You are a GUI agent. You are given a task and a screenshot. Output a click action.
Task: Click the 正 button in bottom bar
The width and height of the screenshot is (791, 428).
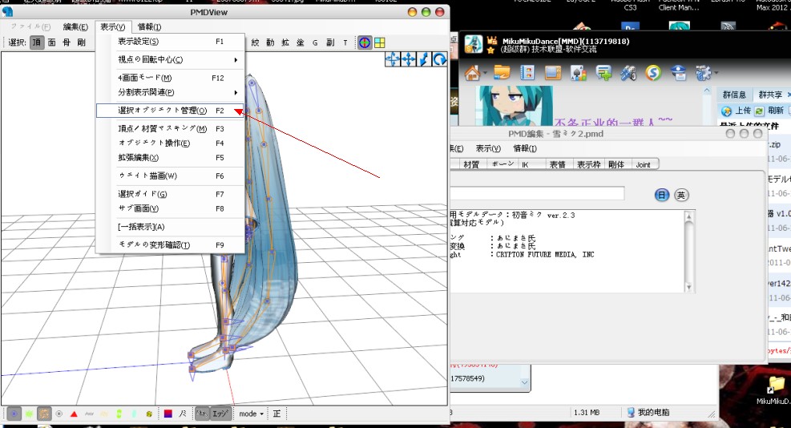coord(277,414)
